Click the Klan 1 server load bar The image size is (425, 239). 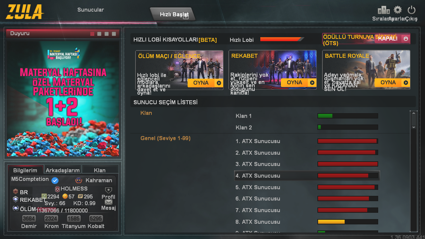click(348, 116)
